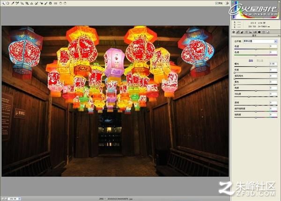Image resolution: width=281 pixels, height=201 pixels.
Task: Select the Red Eye Removal tool
Action: click(x=42, y=3)
